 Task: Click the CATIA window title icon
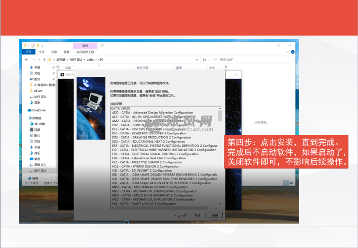pyautogui.click(x=62, y=75)
